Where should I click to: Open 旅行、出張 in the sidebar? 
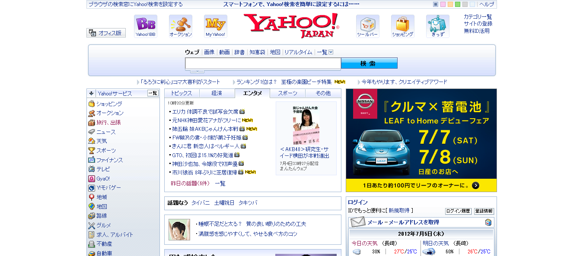[108, 123]
